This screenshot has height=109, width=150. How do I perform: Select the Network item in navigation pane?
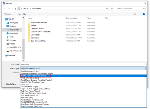12,55
